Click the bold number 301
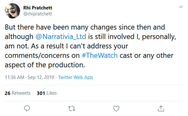Image resolution: width=188 pixels, height=116 pixels. coord(41,93)
